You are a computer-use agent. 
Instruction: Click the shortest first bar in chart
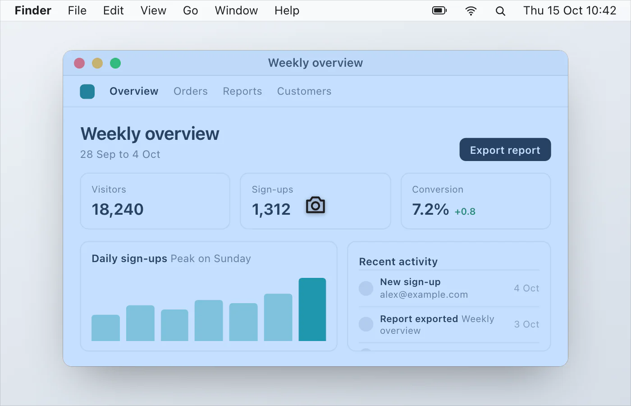click(105, 328)
